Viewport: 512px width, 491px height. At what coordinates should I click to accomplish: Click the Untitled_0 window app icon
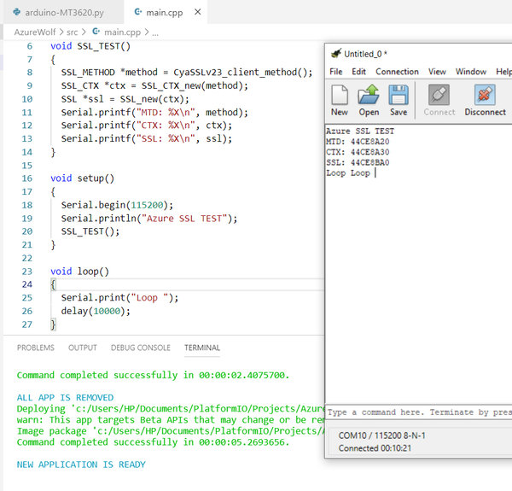click(x=335, y=54)
